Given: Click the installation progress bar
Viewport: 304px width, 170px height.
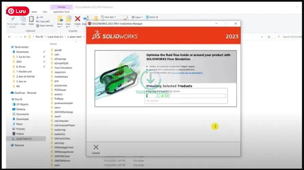Looking at the screenshot, I should pyautogui.click(x=186, y=96).
